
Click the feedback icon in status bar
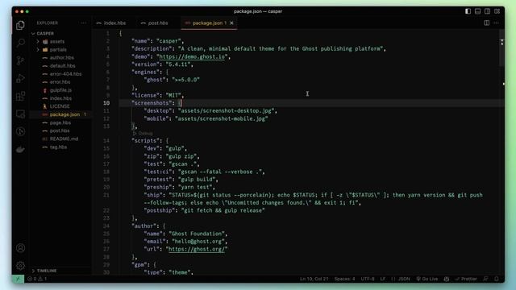coord(485,279)
